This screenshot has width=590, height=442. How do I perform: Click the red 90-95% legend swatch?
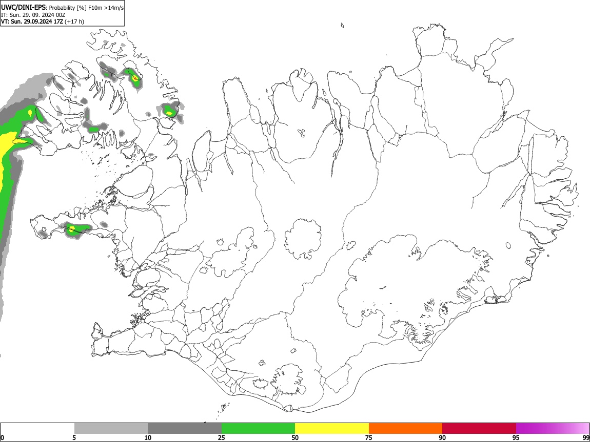tap(479, 428)
